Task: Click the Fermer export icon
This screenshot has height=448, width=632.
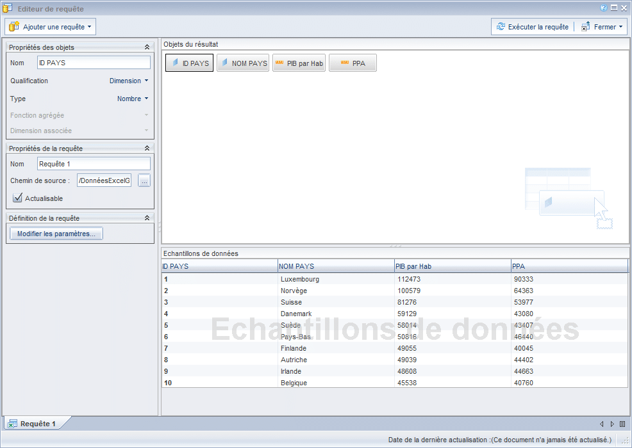Action: (586, 27)
